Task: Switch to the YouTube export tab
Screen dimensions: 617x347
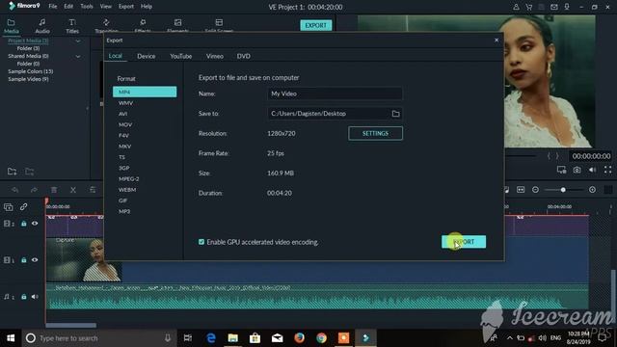Action: tap(181, 56)
